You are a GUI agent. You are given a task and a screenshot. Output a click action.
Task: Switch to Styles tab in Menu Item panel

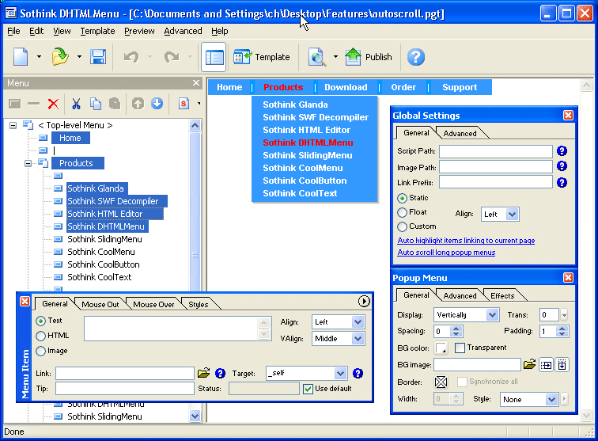coord(199,304)
